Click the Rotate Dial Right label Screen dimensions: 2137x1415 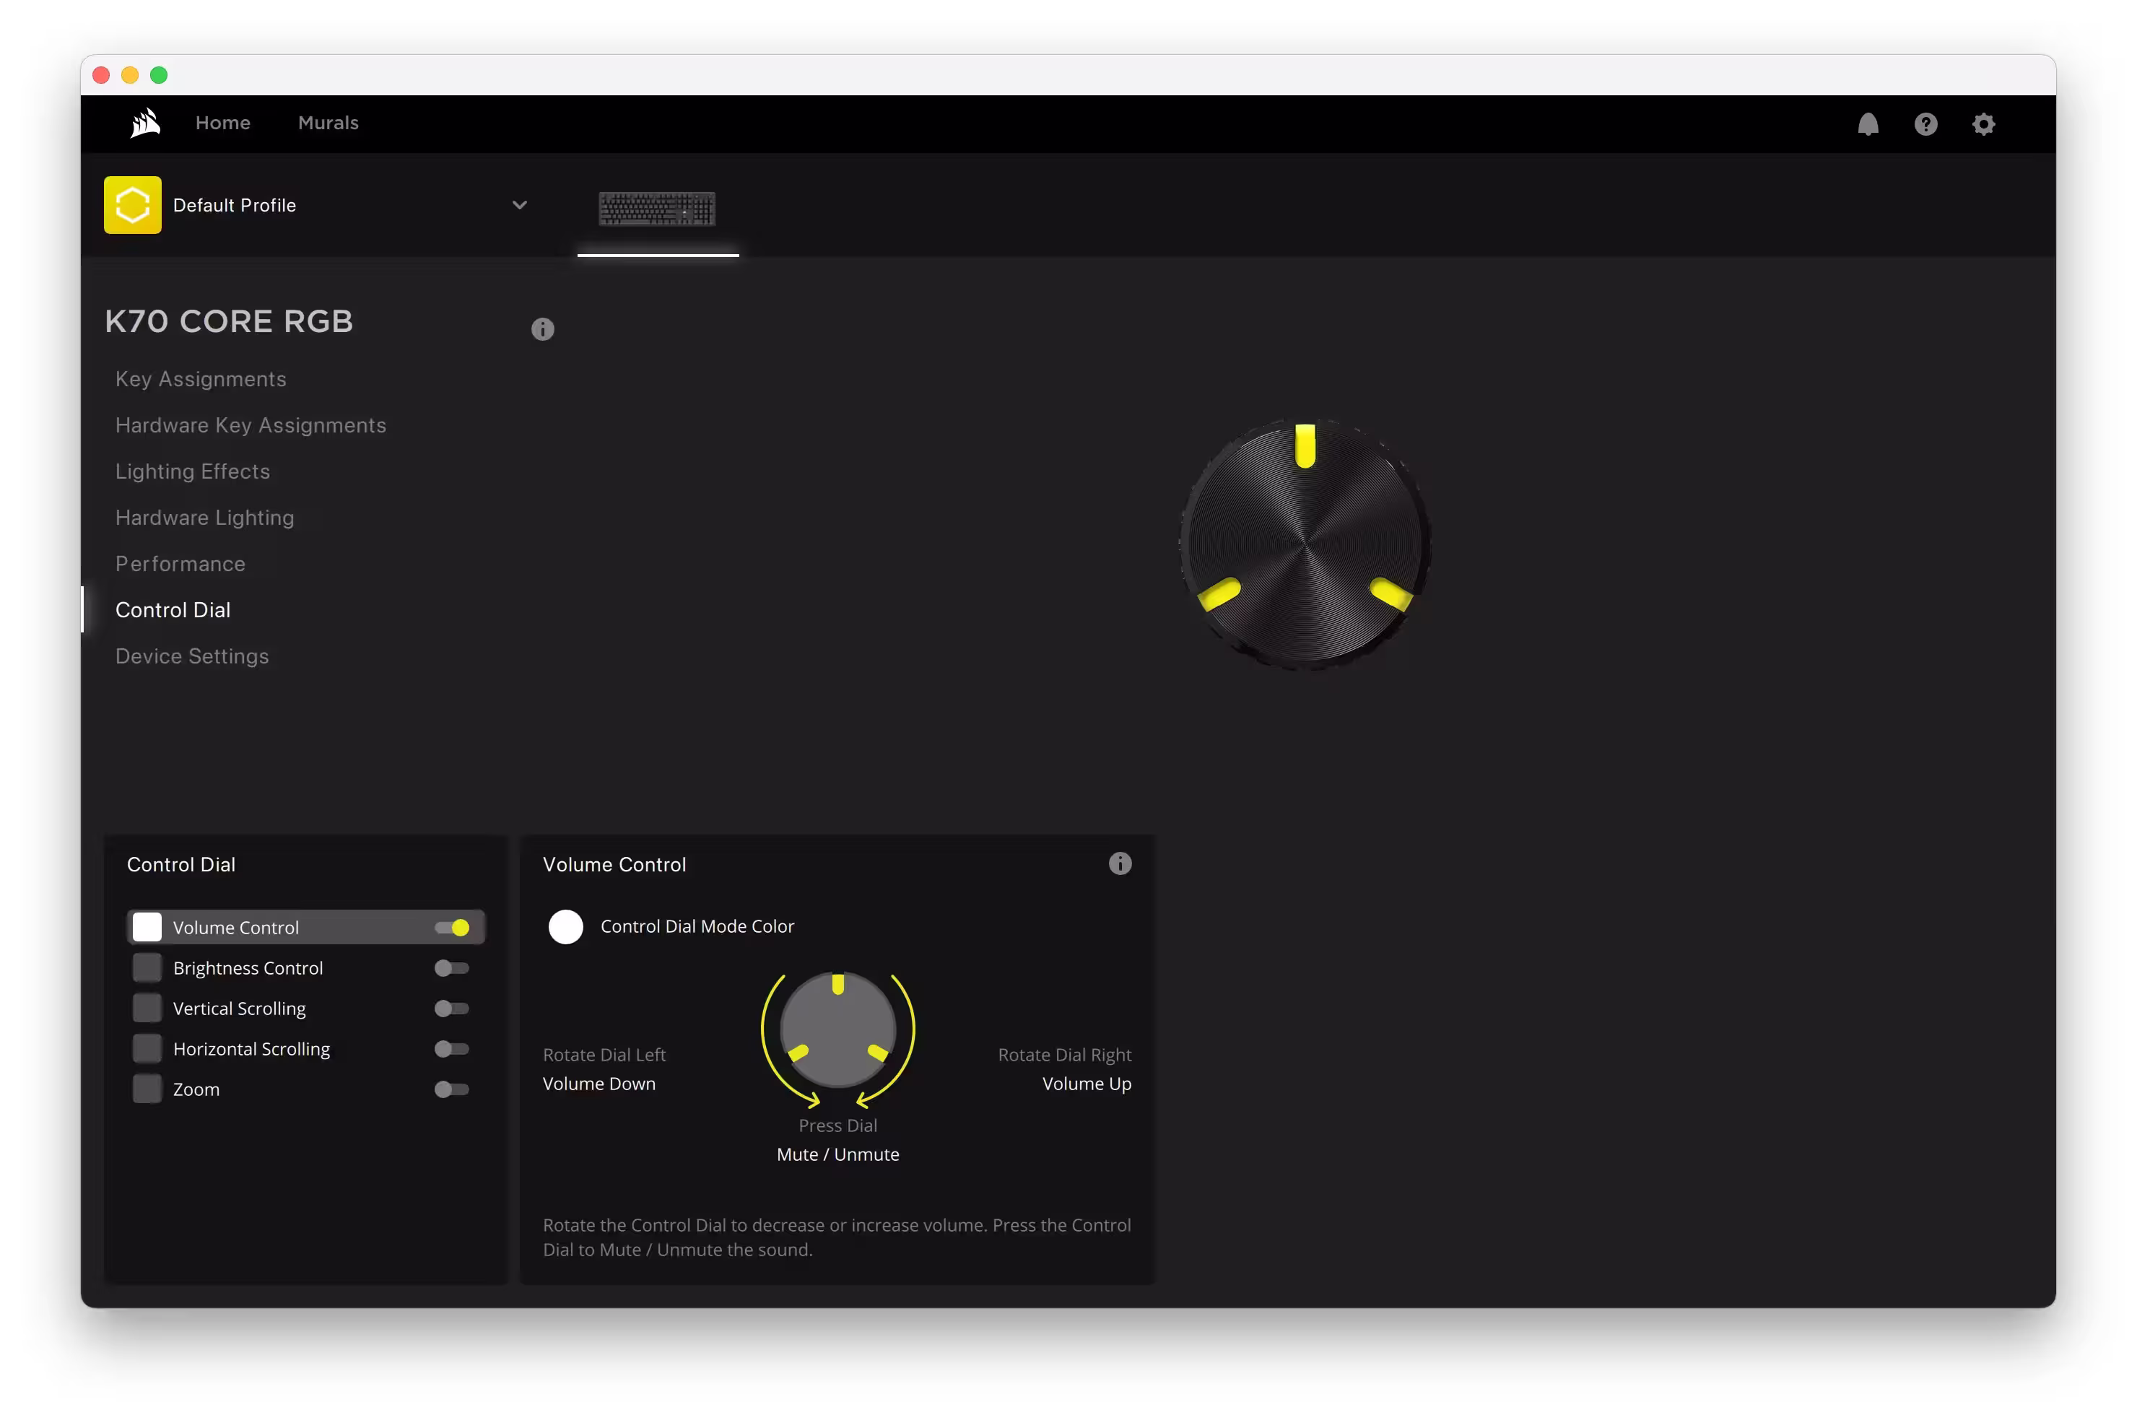point(1065,1055)
